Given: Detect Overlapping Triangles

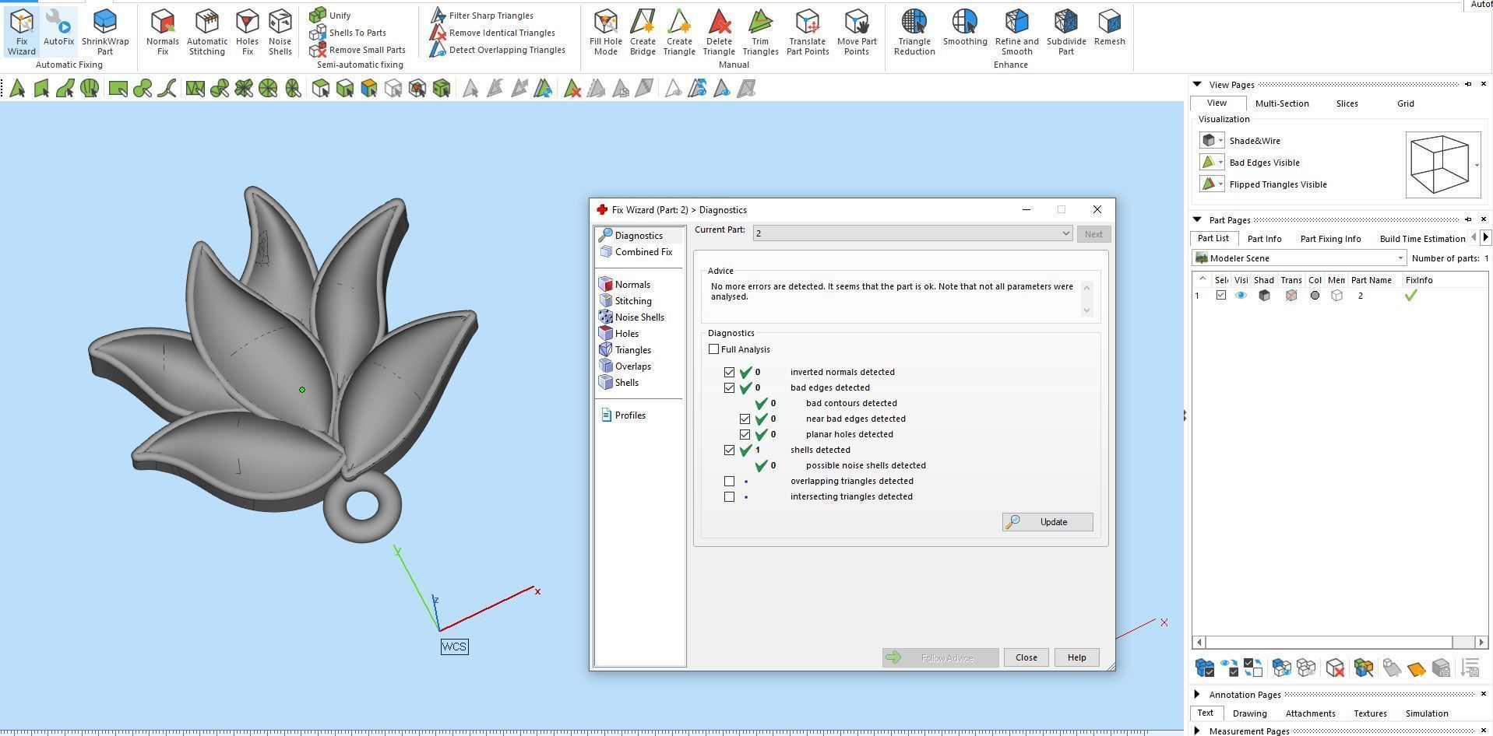Looking at the screenshot, I should tap(498, 50).
